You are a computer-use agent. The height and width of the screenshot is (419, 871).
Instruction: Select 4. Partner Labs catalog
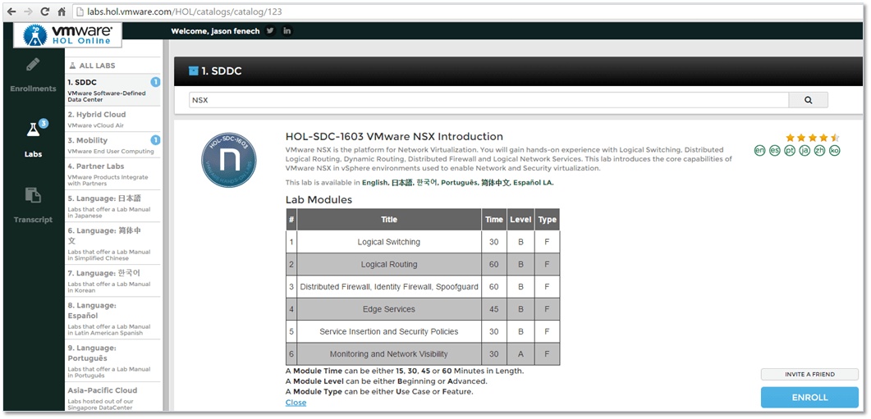pos(112,174)
